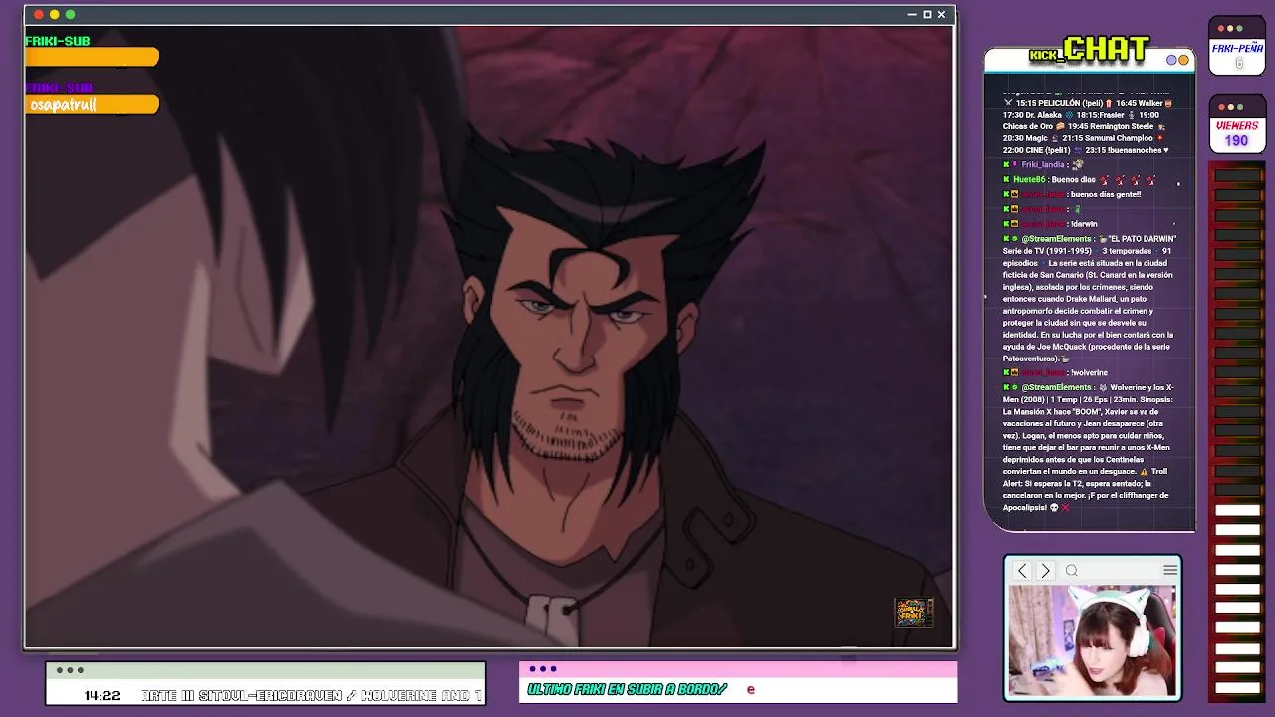Click the red dot on video window title bar

tap(39, 14)
